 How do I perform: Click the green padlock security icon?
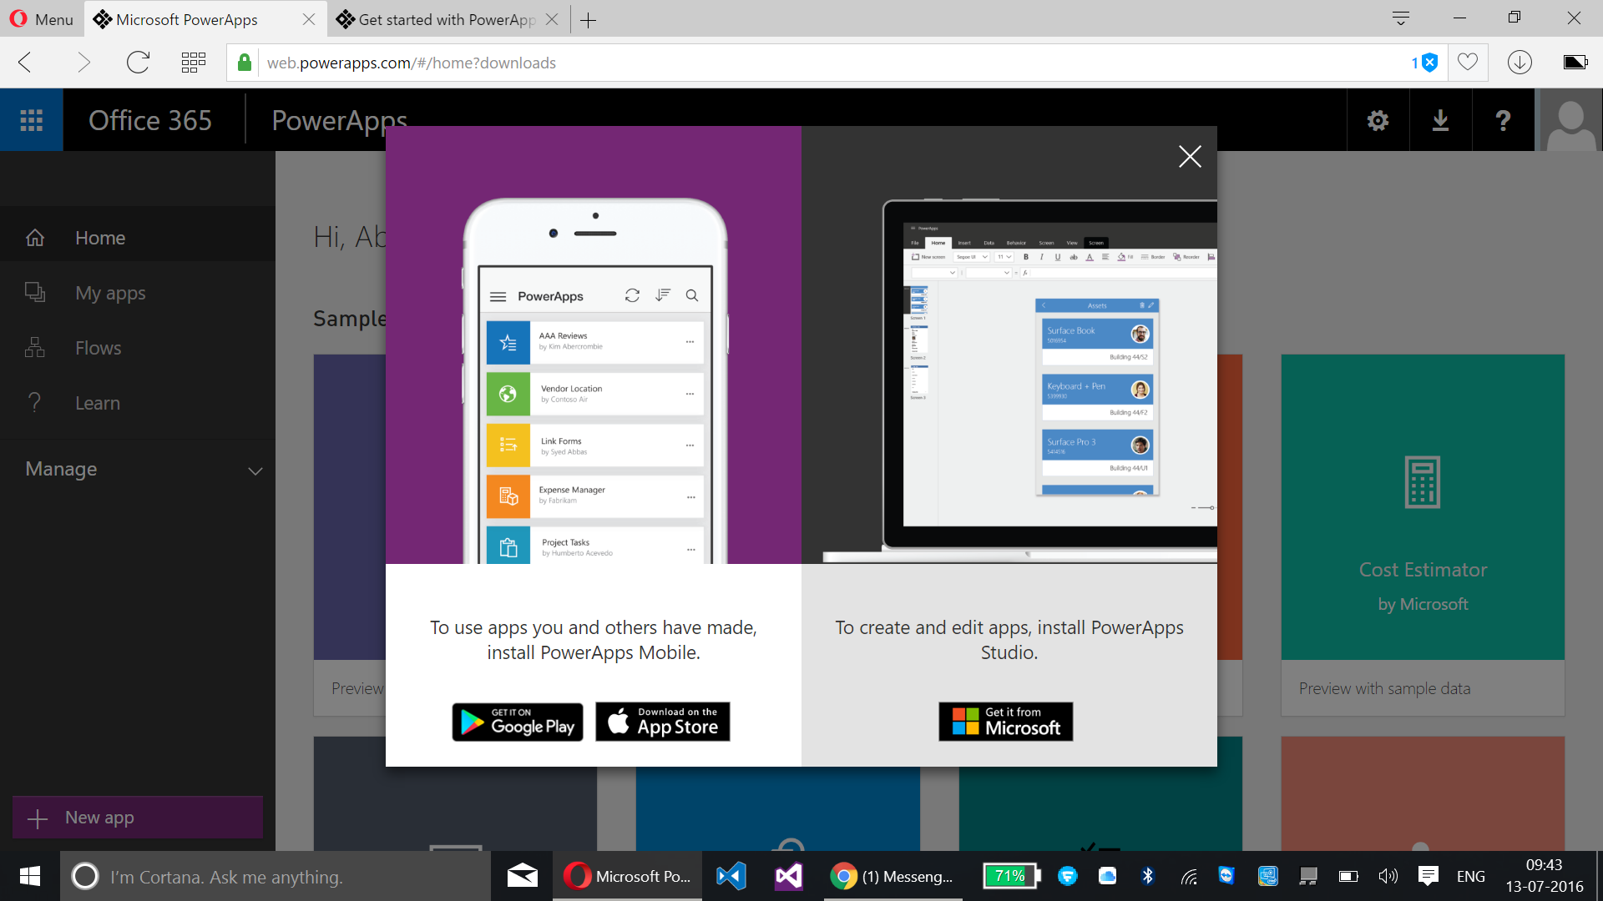tap(245, 63)
